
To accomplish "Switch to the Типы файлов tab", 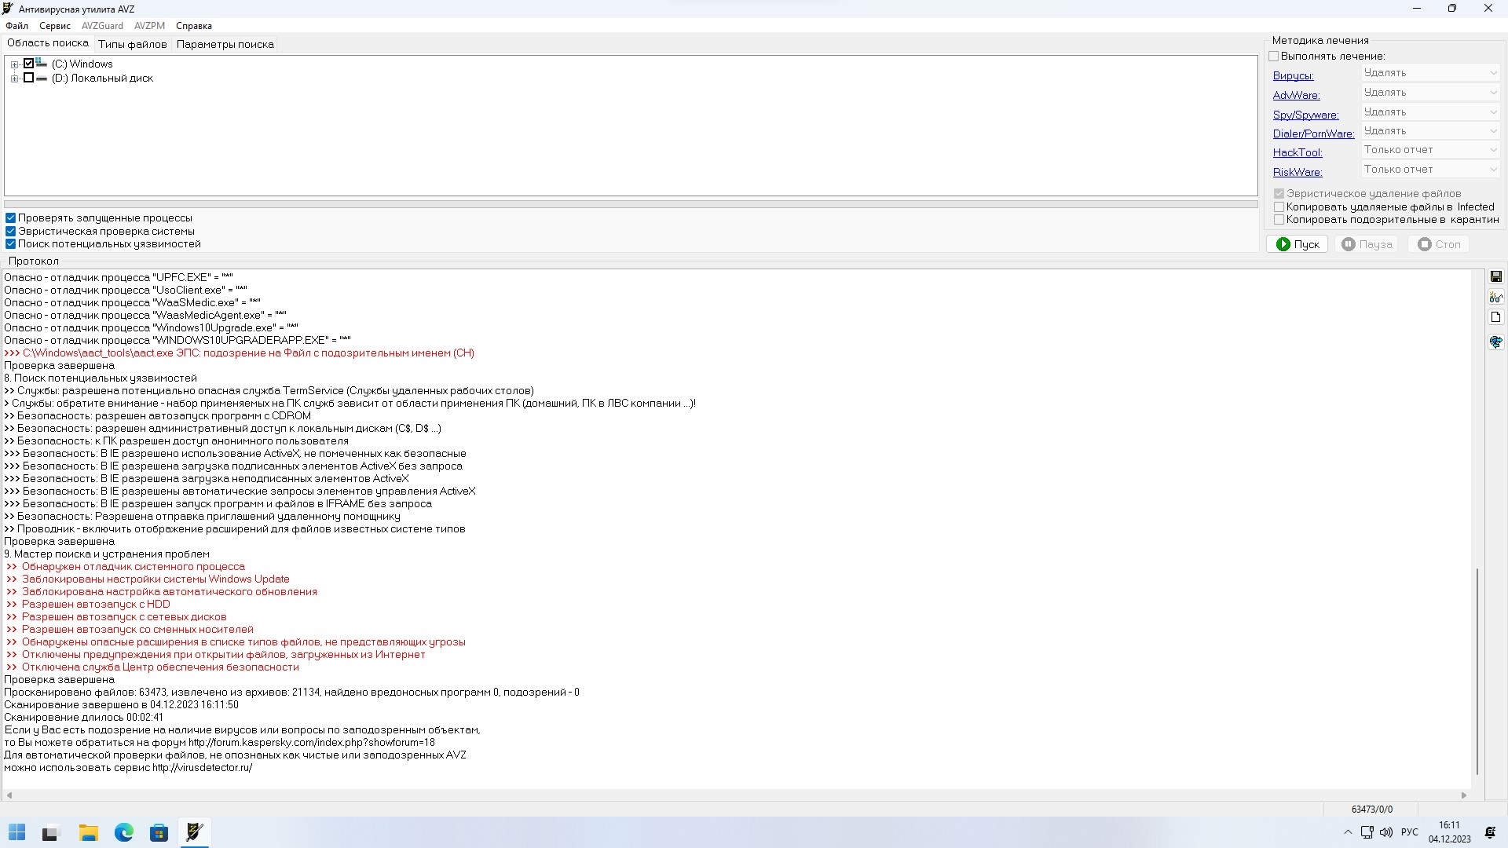I will [x=132, y=45].
